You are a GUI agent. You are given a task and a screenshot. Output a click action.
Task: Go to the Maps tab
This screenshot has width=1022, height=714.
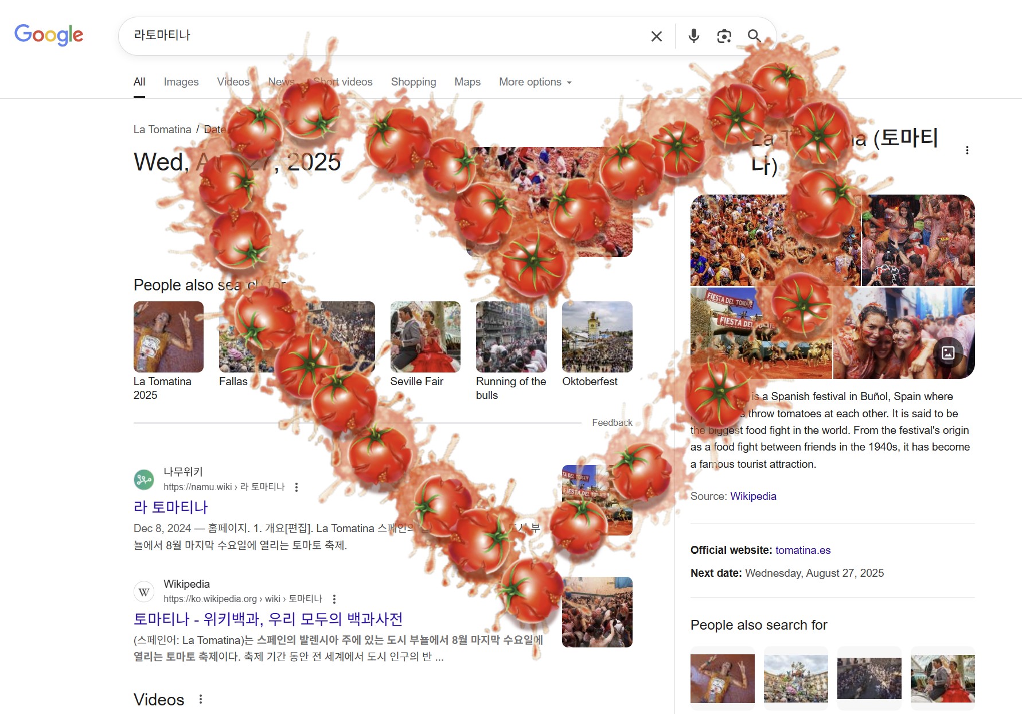click(x=467, y=82)
